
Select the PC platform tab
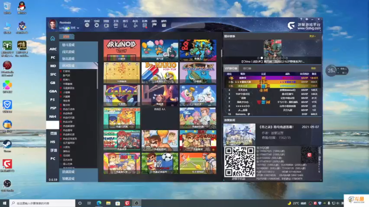tap(53, 159)
